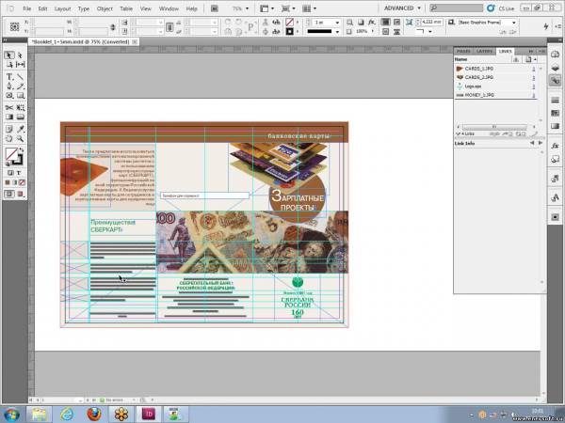Select the Scissors tool
The image size is (565, 423).
click(x=9, y=107)
